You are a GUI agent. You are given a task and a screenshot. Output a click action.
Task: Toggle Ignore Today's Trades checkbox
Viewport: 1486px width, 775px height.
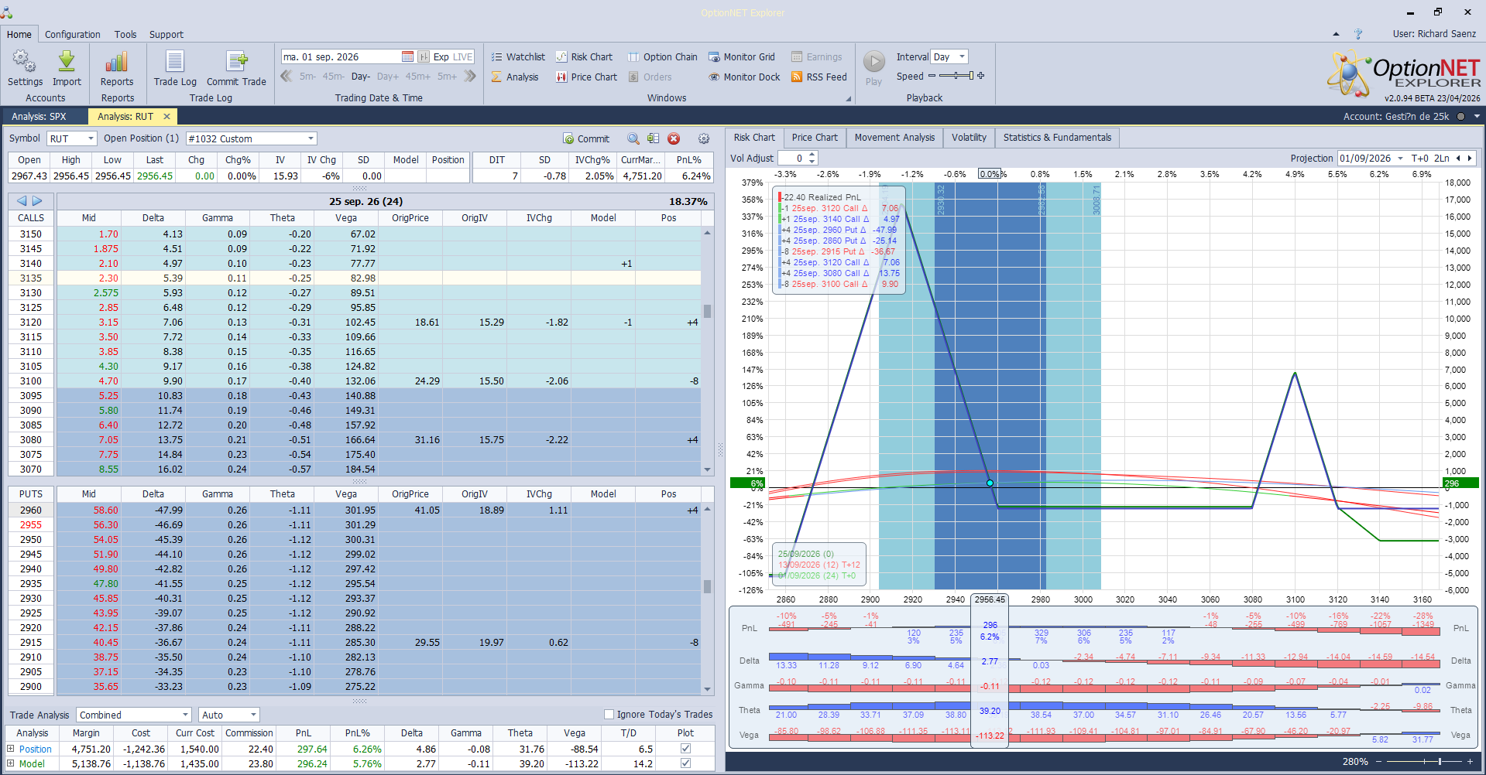point(609,714)
